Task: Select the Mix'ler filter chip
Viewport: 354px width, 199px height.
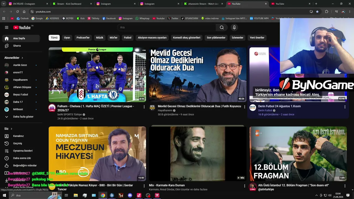Action: (x=114, y=38)
